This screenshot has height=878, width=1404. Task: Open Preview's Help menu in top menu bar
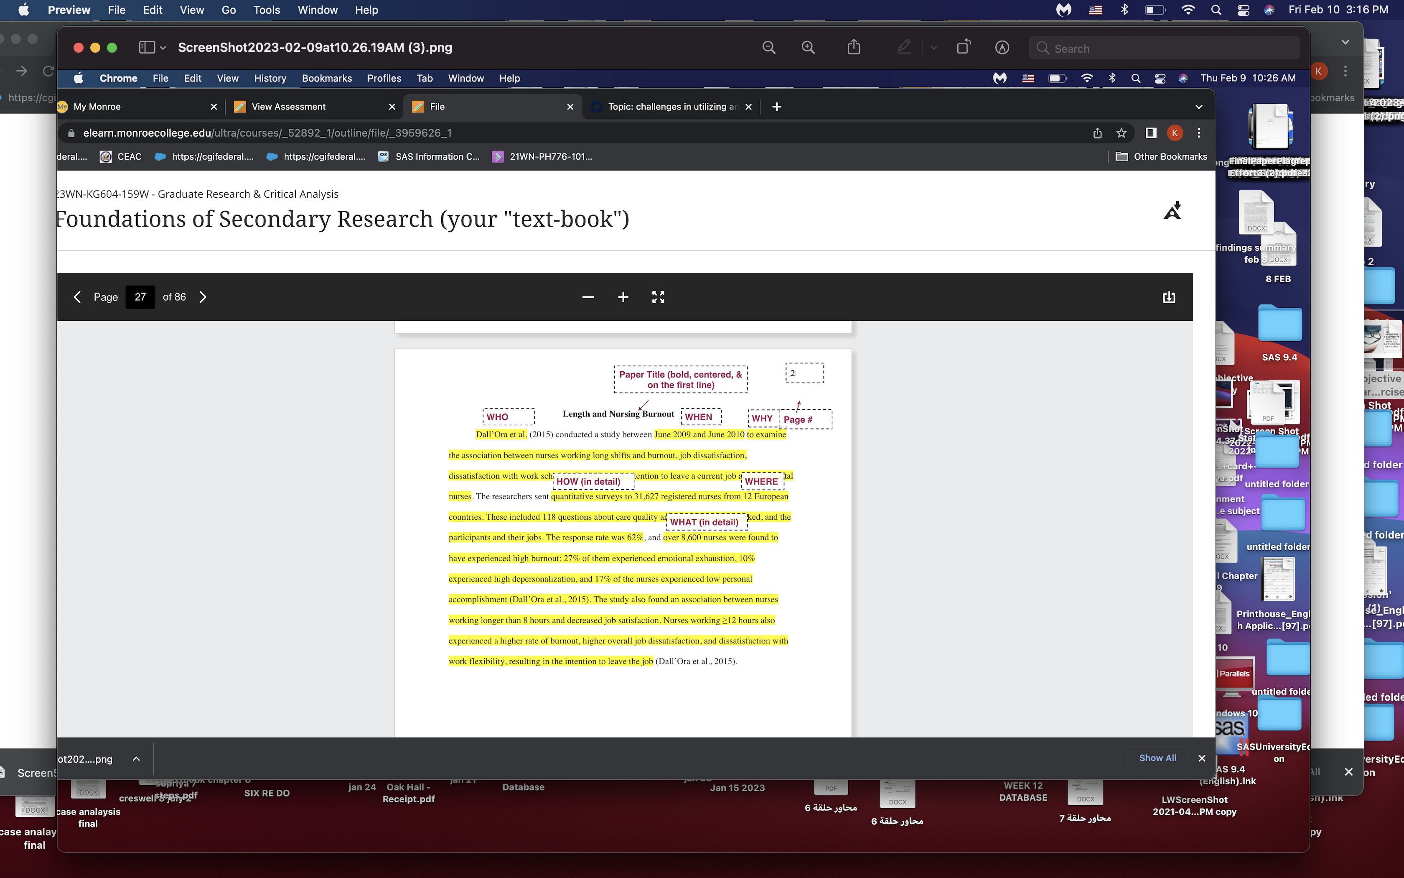(366, 10)
